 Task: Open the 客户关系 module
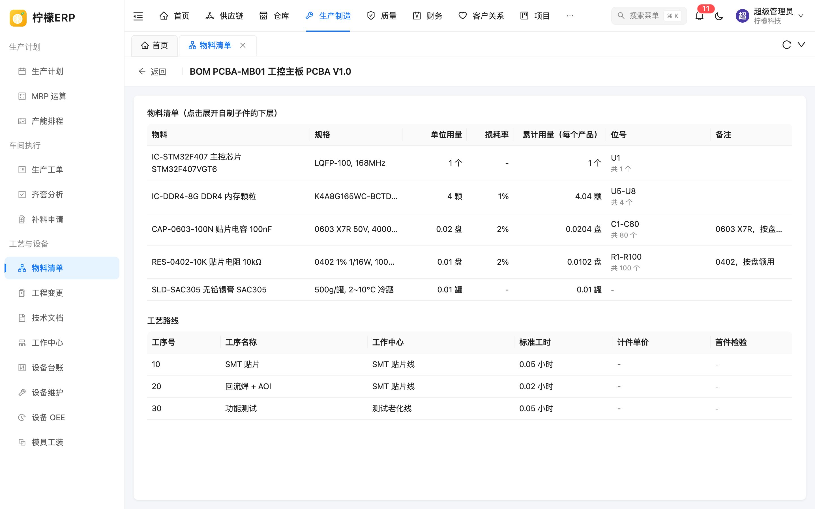pyautogui.click(x=481, y=16)
